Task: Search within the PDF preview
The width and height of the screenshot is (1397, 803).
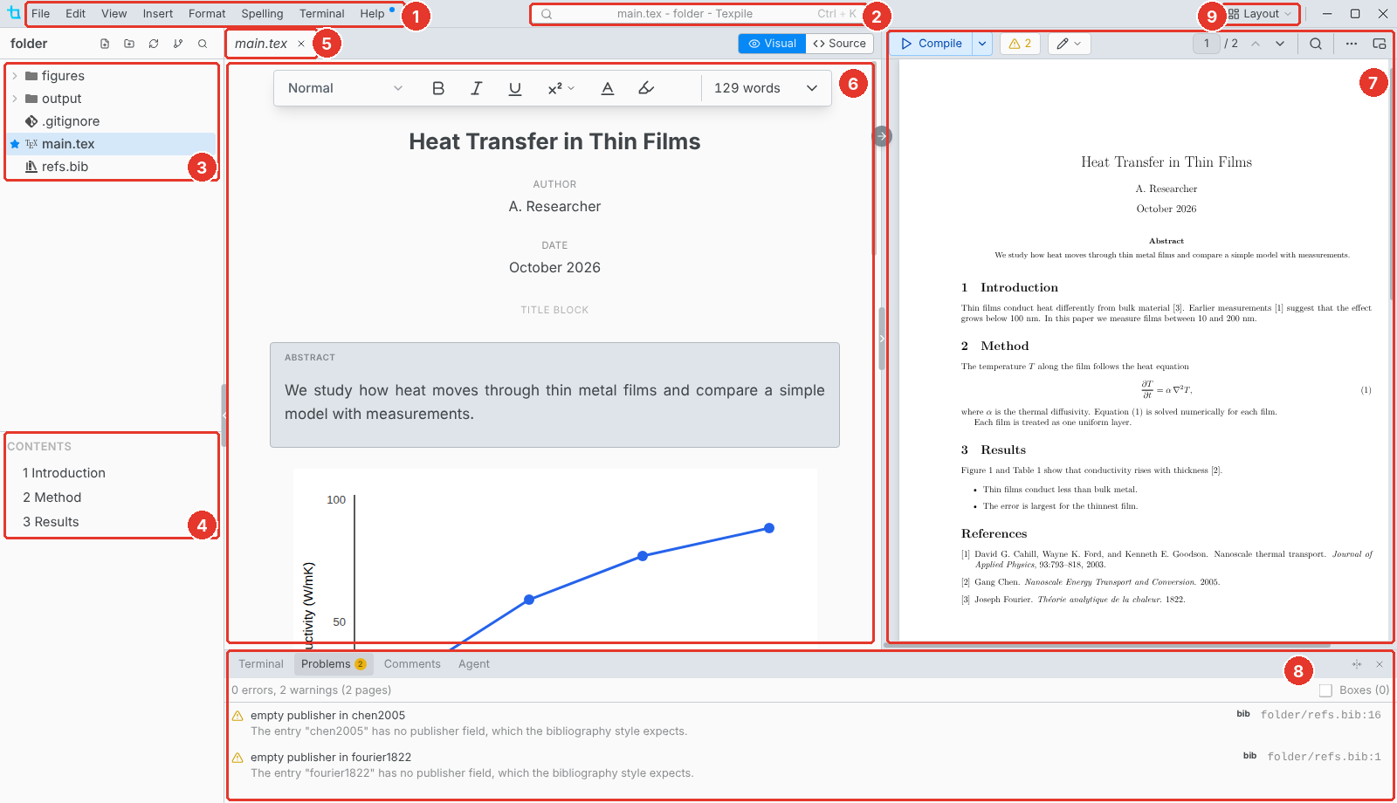Action: point(1316,44)
